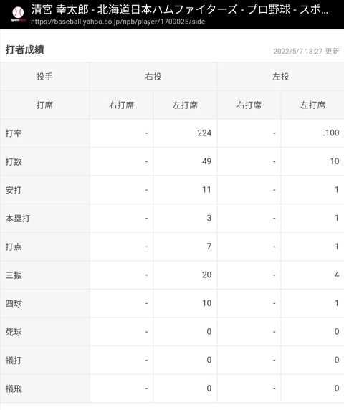Viewport: 344px width, 410px height.
Task: Click the 11 hits value
Action: pos(206,190)
